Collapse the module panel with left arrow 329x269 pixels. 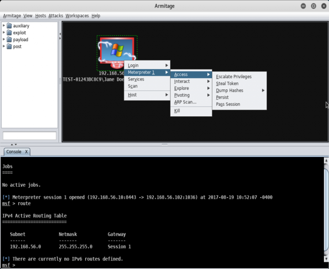pyautogui.click(x=60, y=34)
